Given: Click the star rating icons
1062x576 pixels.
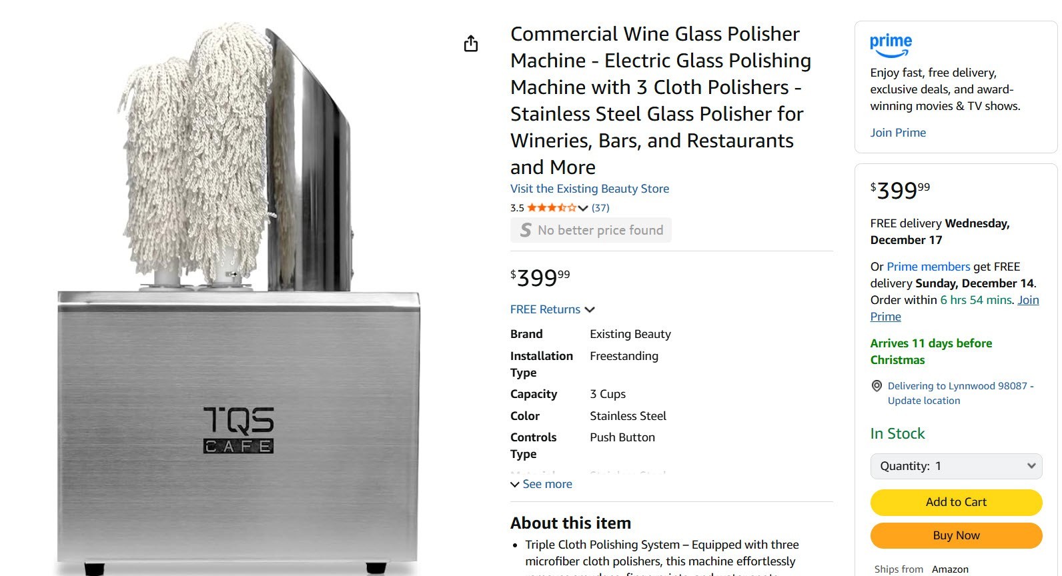Looking at the screenshot, I should pos(552,208).
